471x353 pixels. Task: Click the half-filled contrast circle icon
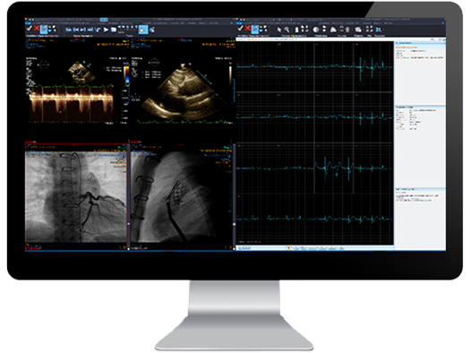click(x=316, y=30)
